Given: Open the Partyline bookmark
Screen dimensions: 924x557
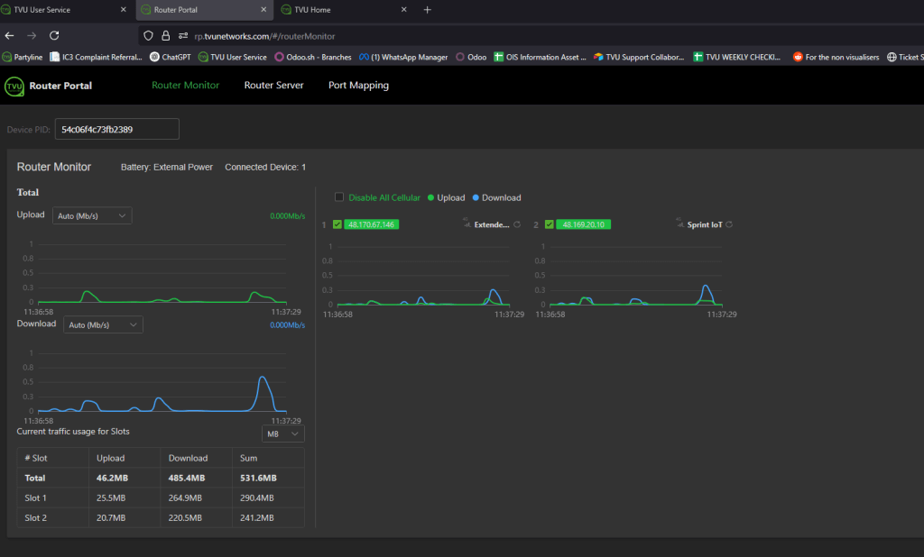Looking at the screenshot, I should (23, 57).
